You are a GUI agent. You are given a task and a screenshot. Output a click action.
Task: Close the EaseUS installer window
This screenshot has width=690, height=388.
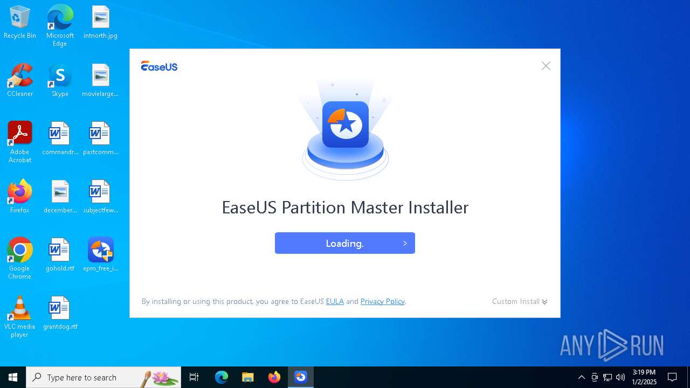point(546,66)
